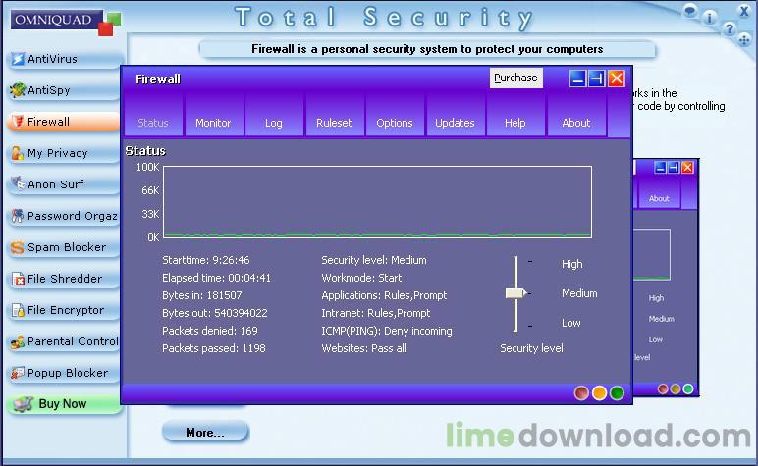The height and width of the screenshot is (466, 758).
Task: Click the AntiVirus lightning icon
Action: tap(18, 59)
